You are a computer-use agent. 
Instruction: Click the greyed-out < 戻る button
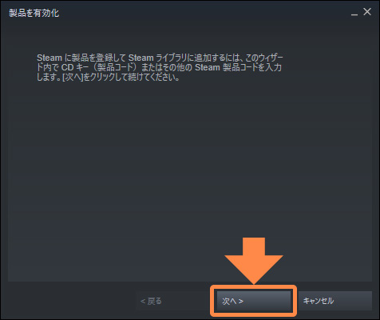coord(172,301)
